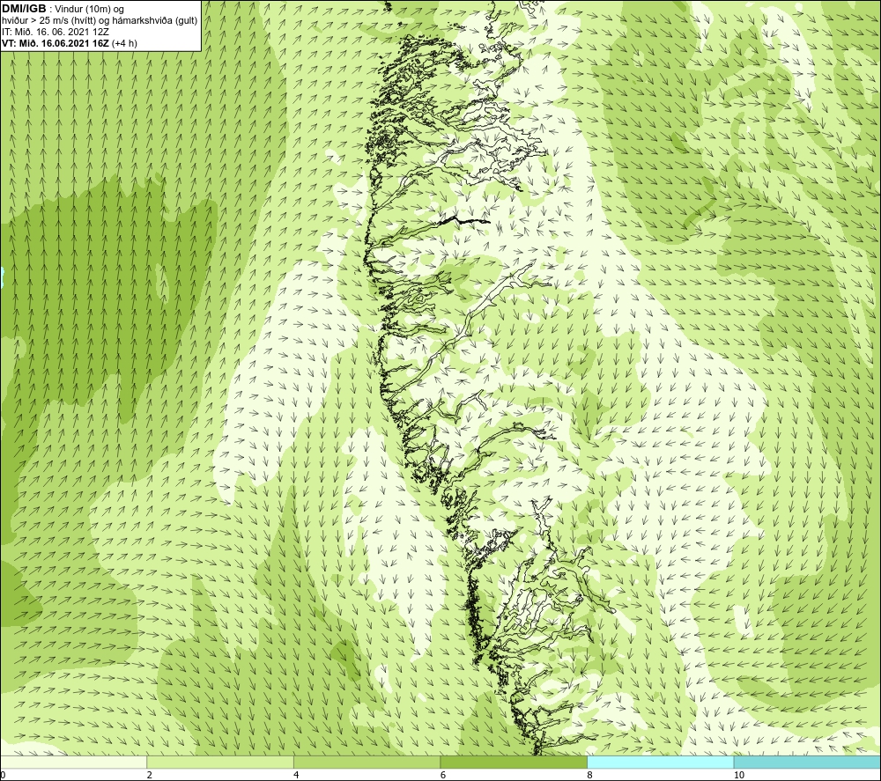Click the scale label 6
The height and width of the screenshot is (781, 881).
click(443, 776)
